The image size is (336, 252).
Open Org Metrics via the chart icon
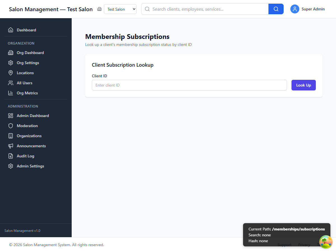(x=11, y=93)
